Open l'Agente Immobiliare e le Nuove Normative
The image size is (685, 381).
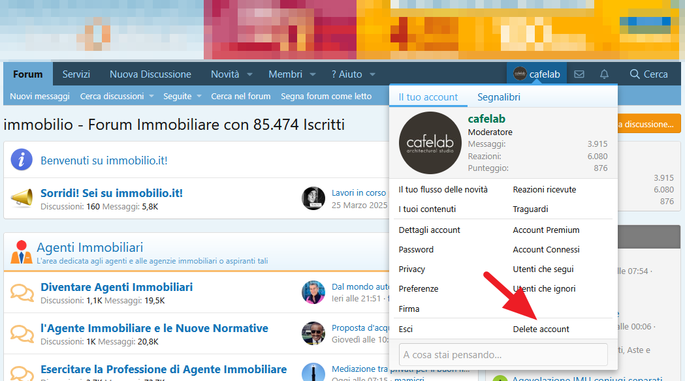click(154, 328)
